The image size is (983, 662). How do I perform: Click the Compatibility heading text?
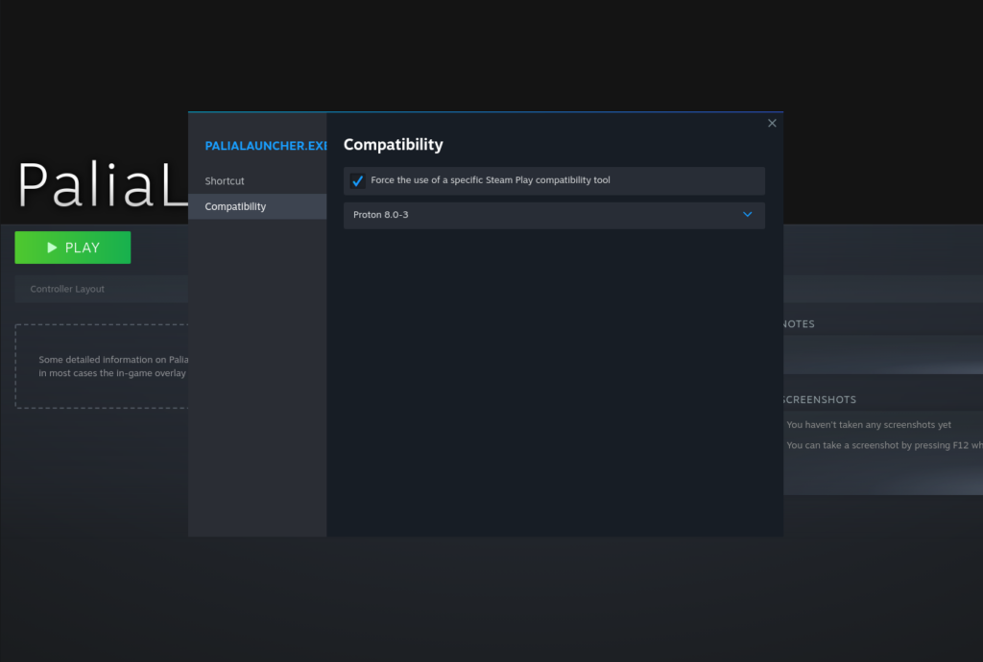pyautogui.click(x=393, y=145)
